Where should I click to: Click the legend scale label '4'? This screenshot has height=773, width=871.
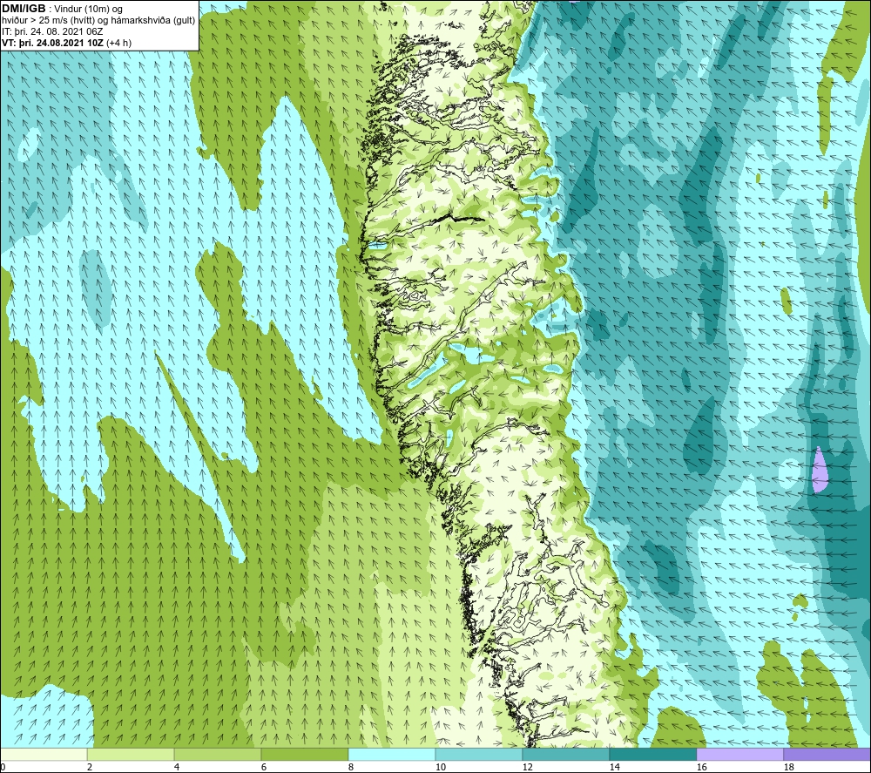[x=176, y=767]
